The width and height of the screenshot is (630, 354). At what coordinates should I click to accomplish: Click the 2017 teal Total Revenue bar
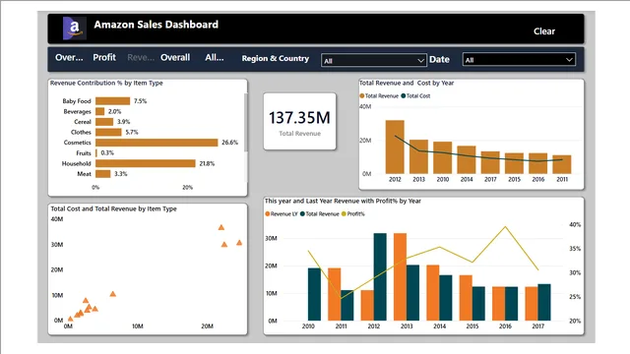pyautogui.click(x=544, y=302)
